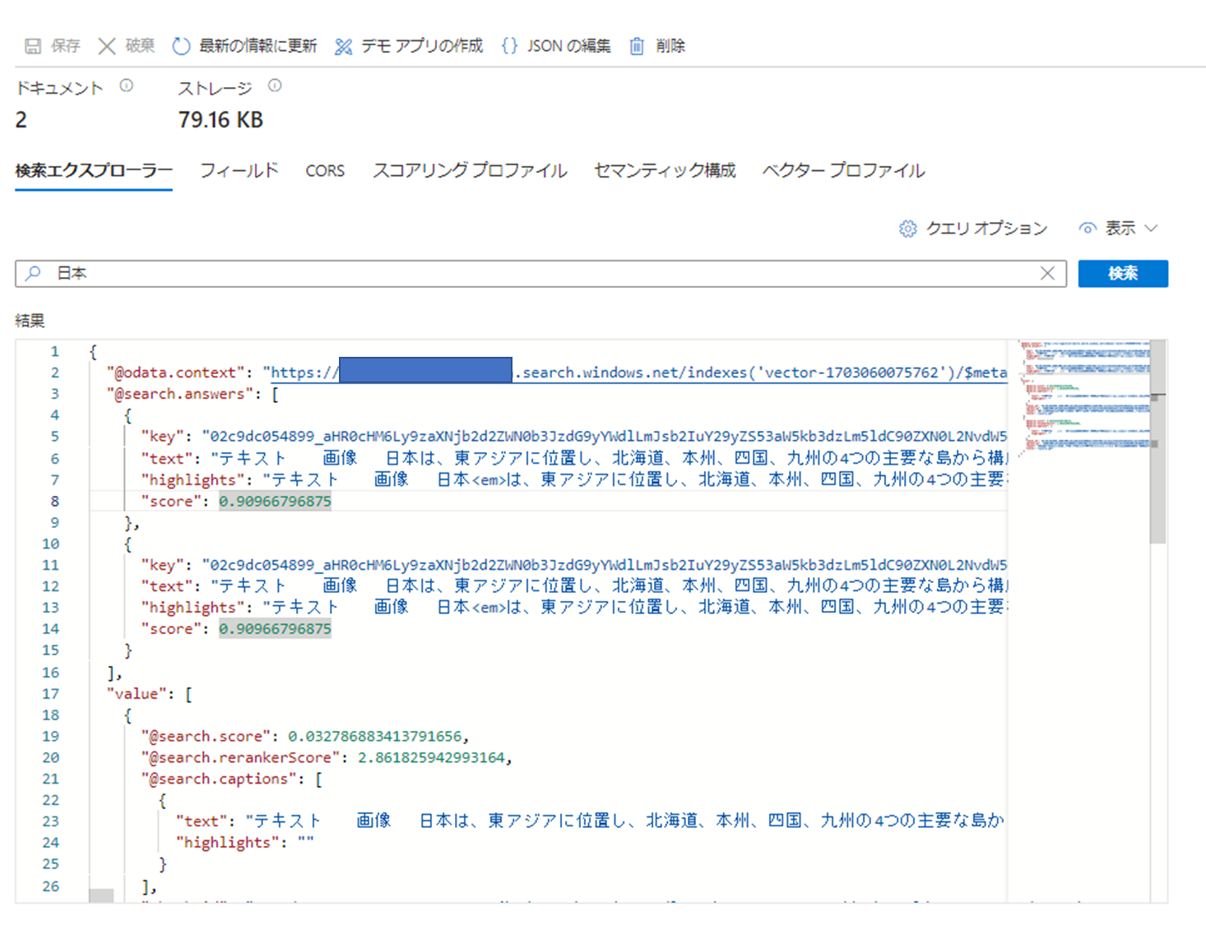Click the magnifier icon in the search box
Viewport: 1206px width, 925px height.
tap(33, 273)
